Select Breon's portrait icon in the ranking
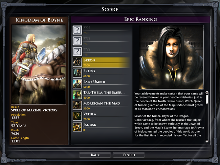The width and height of the screenshot is (220, 165). (x=77, y=62)
